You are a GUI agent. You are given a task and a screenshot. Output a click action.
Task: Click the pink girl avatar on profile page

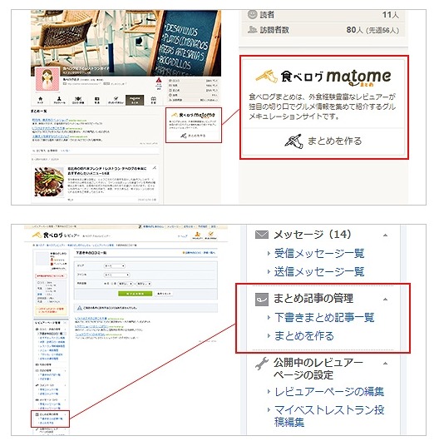pos(47,79)
